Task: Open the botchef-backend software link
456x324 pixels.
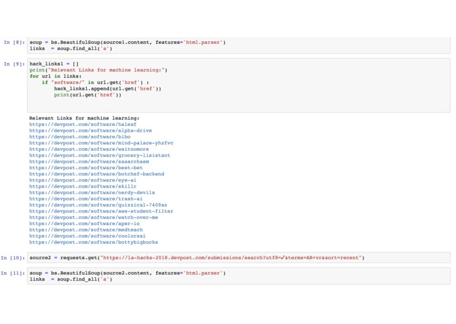Action: point(96,174)
